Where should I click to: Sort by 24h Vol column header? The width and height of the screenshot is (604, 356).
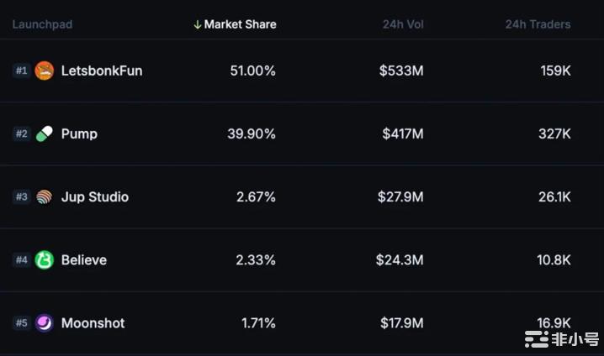coord(403,24)
